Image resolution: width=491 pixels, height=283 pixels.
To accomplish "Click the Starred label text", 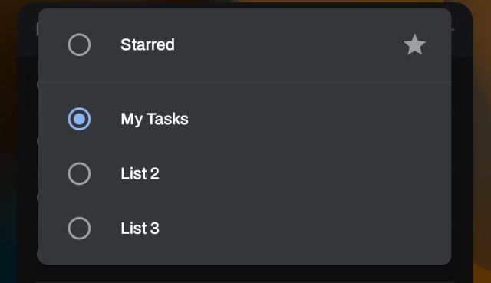I will (147, 44).
